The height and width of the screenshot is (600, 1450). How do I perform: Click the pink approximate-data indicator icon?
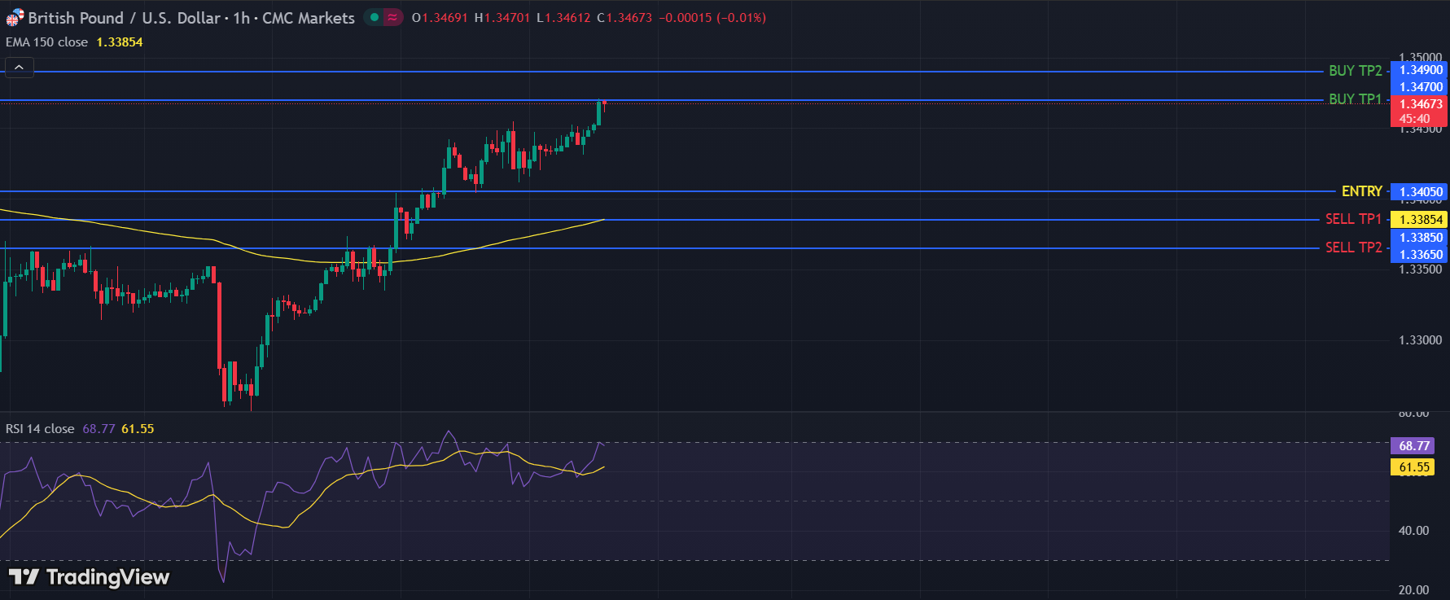click(392, 17)
